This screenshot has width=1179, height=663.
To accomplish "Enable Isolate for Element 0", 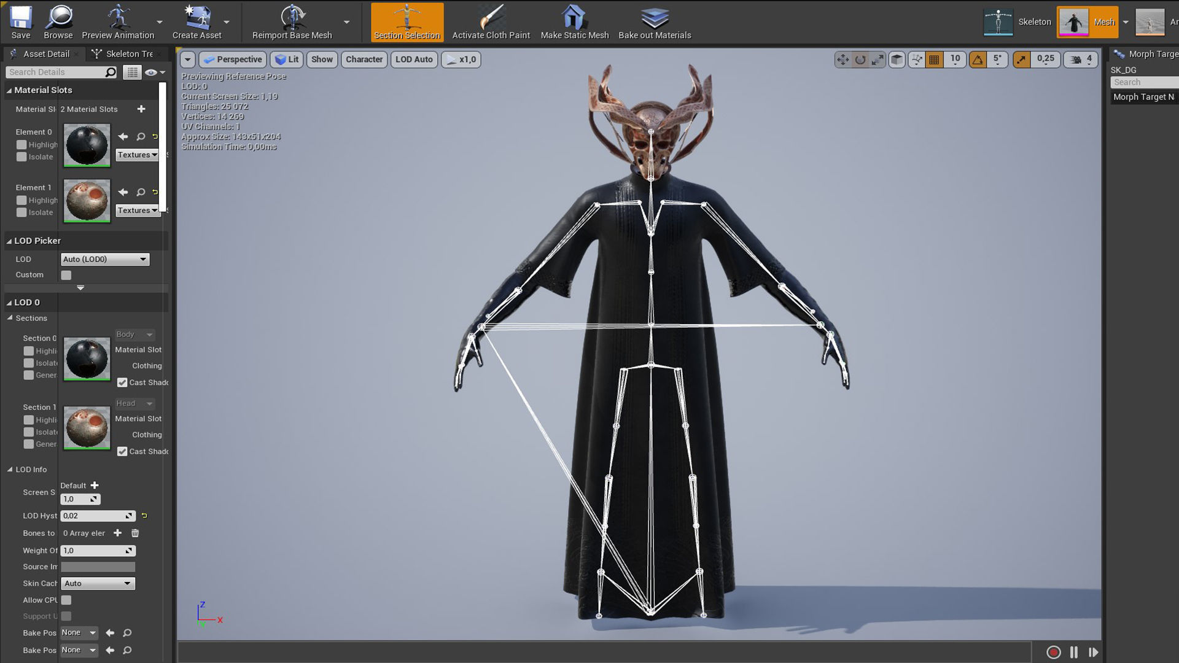I will click(x=21, y=157).
